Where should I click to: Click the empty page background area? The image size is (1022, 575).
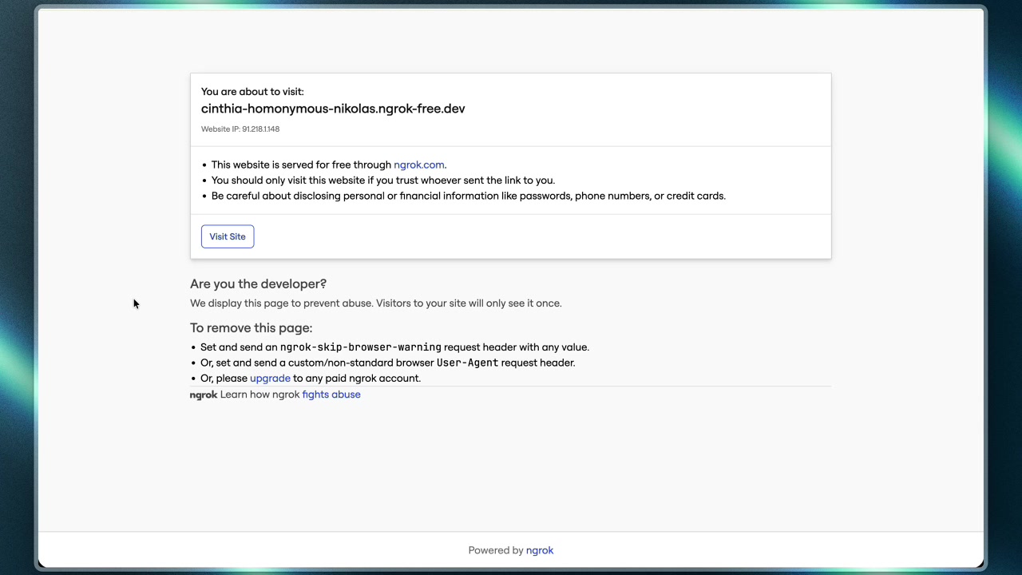point(511,471)
